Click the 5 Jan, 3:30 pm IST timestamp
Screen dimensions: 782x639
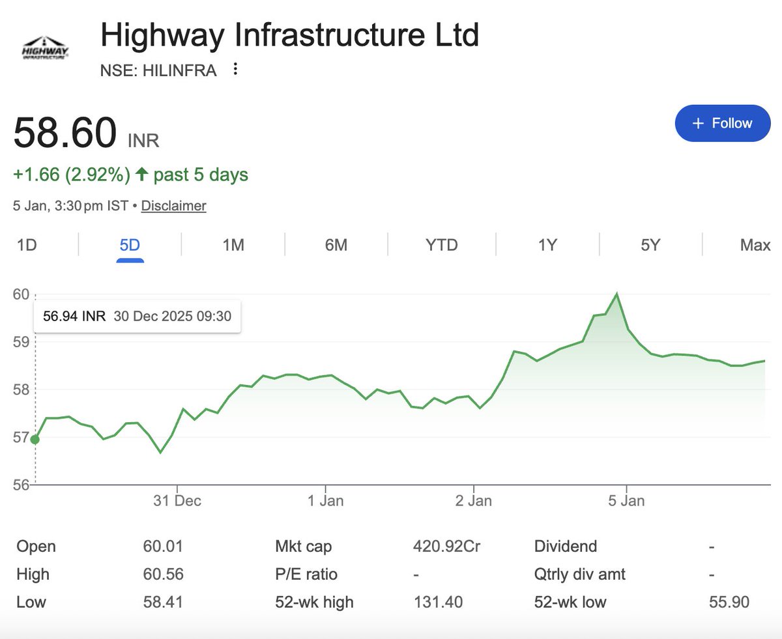(x=70, y=206)
